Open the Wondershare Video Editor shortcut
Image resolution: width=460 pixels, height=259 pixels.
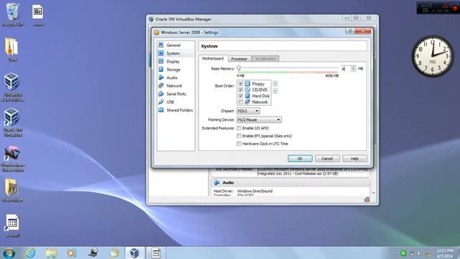point(12,158)
